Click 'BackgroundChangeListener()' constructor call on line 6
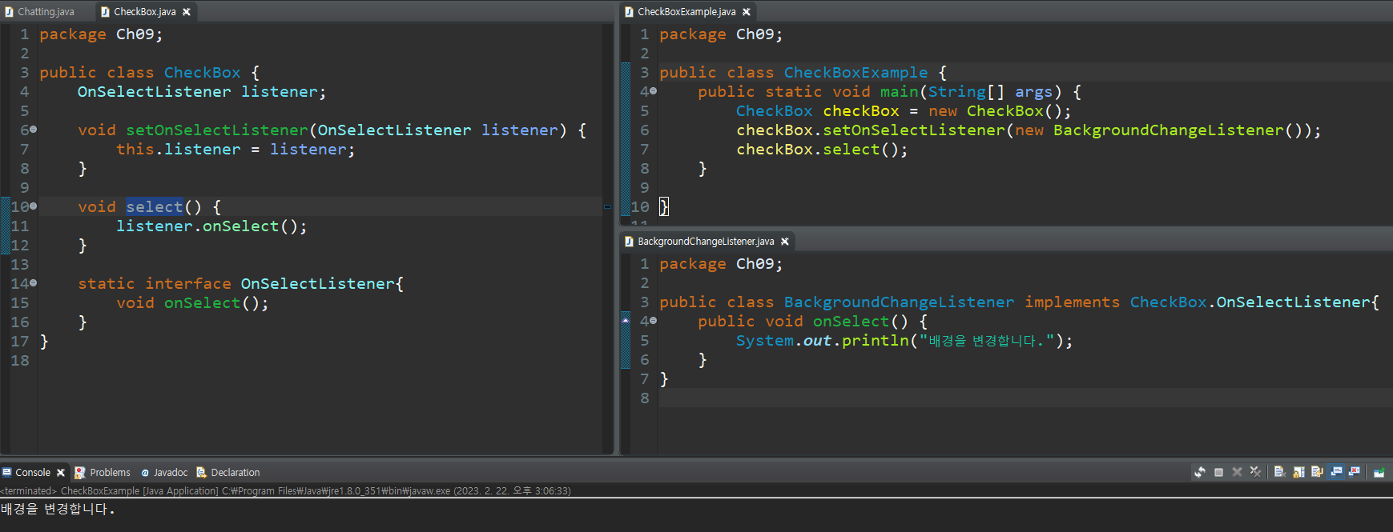Image resolution: width=1393 pixels, height=532 pixels. pos(1178,130)
